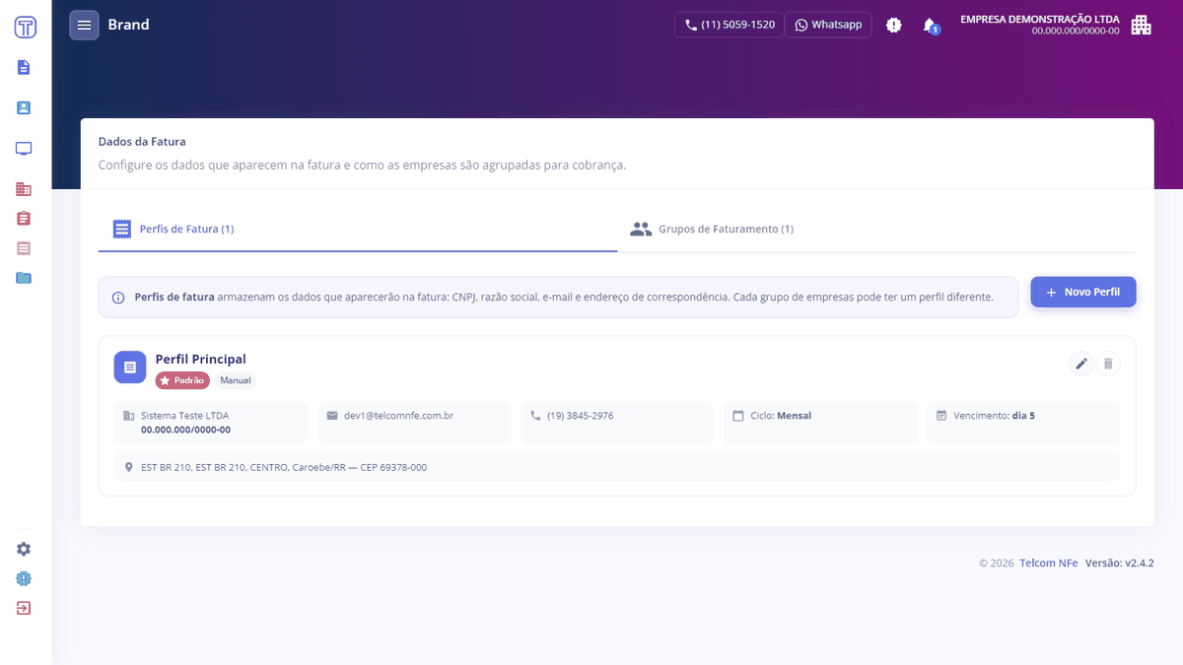Screen dimensions: 1183x665
Task: Call the (11) 5059-1520 phone button
Action: (x=730, y=25)
